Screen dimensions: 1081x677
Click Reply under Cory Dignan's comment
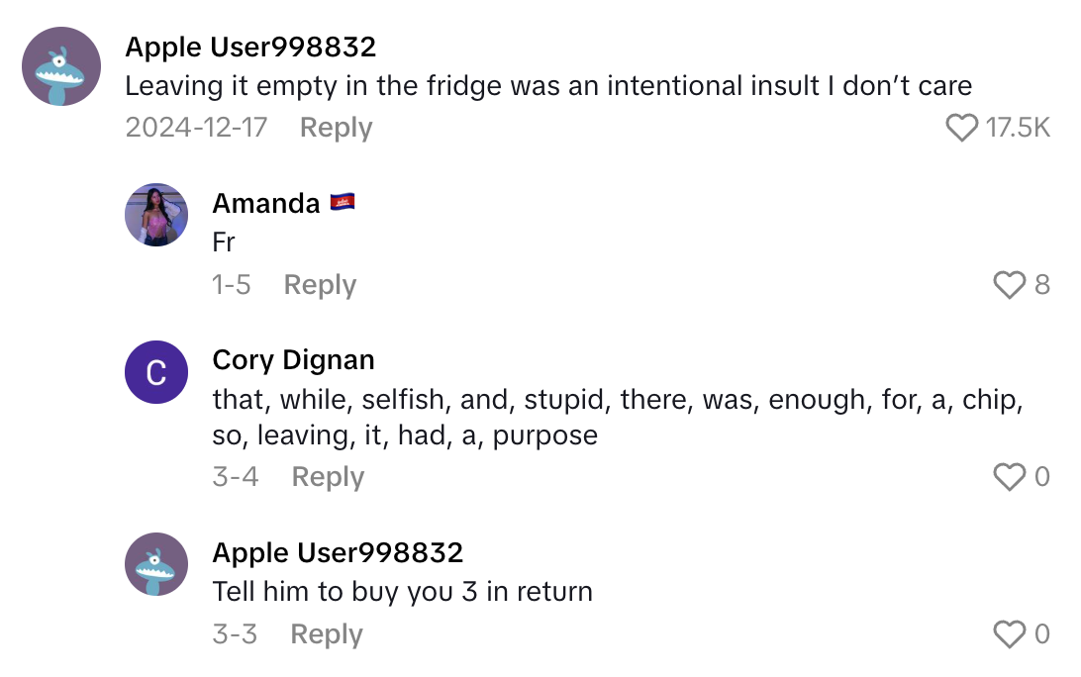click(327, 476)
